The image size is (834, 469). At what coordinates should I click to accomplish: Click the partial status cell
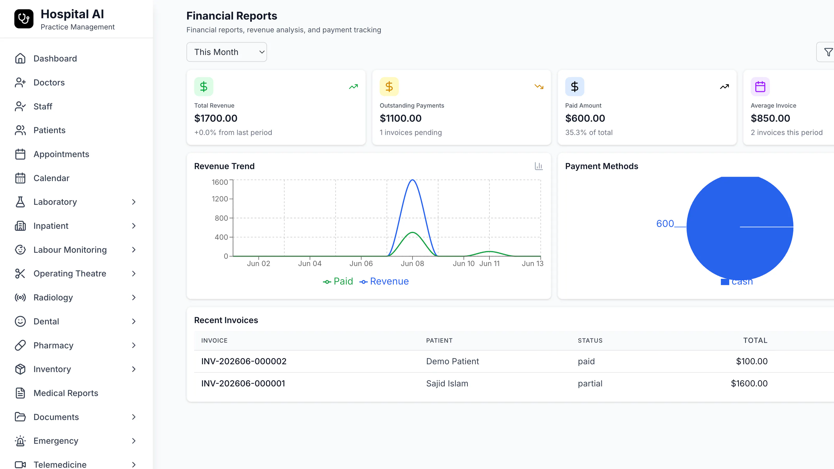click(x=590, y=384)
